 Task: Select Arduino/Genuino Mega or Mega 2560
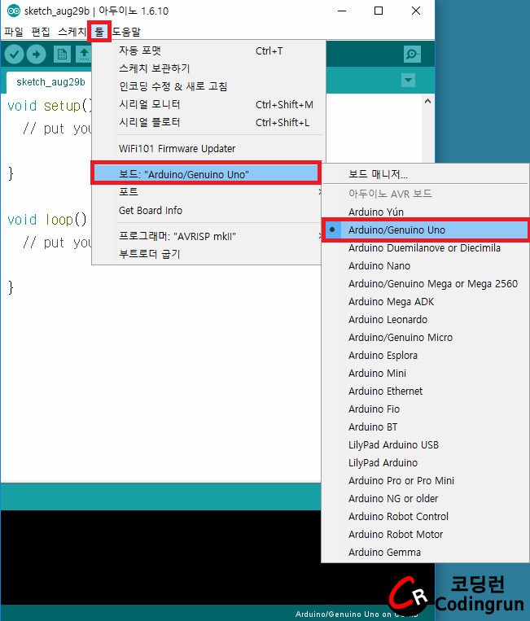pyautogui.click(x=426, y=283)
